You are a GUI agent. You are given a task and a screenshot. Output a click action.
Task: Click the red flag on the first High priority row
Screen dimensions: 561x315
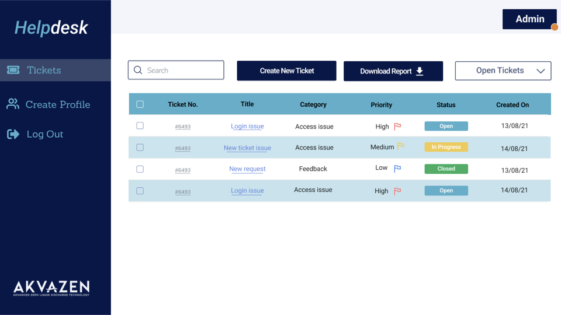[397, 126]
